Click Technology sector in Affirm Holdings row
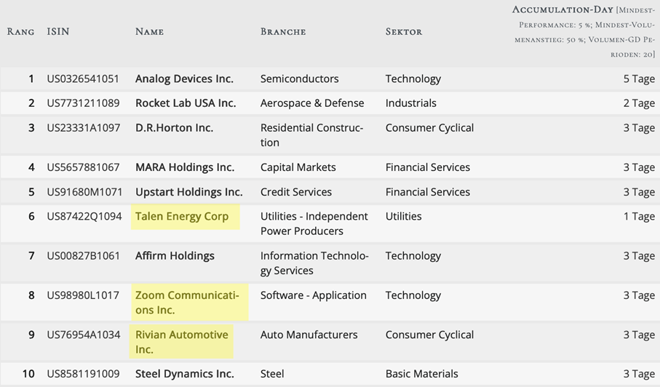The width and height of the screenshot is (660, 387). pos(413,256)
